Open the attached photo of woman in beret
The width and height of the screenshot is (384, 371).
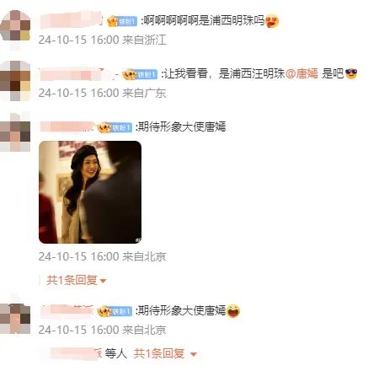click(90, 192)
